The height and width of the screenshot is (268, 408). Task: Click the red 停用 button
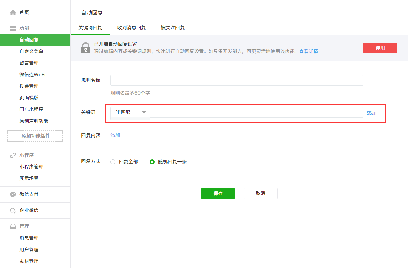pos(380,48)
